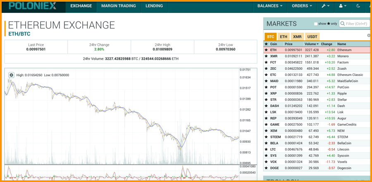Toggle favorite star for DOGE
The image size is (372, 182).
point(266,168)
